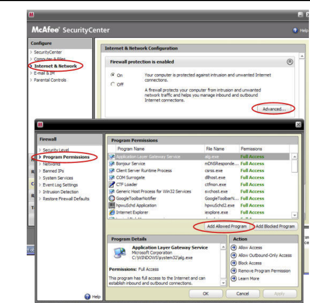
Task: Minimize the SecurityCenter window
Action: 300,15
